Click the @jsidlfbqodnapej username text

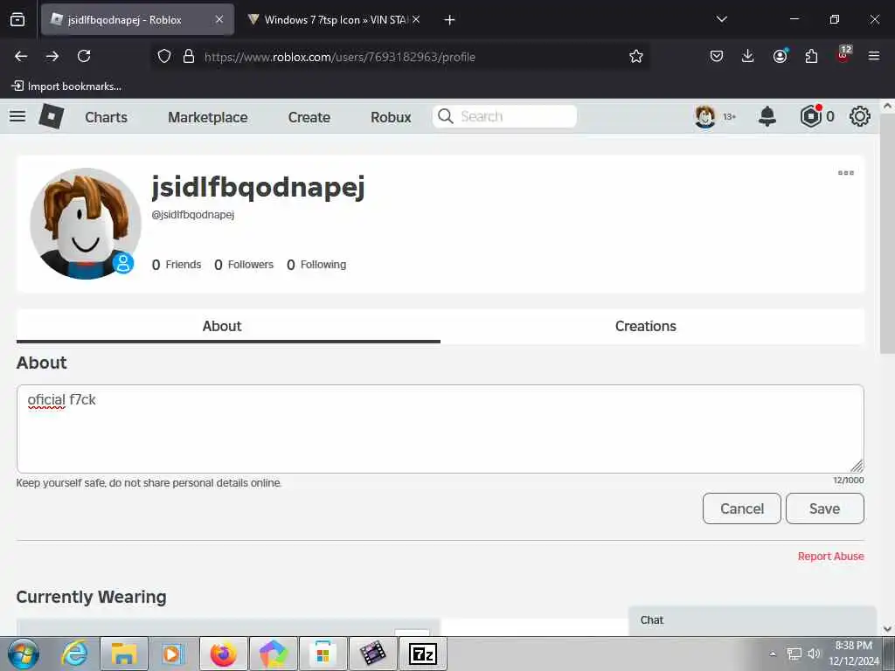[x=193, y=215]
